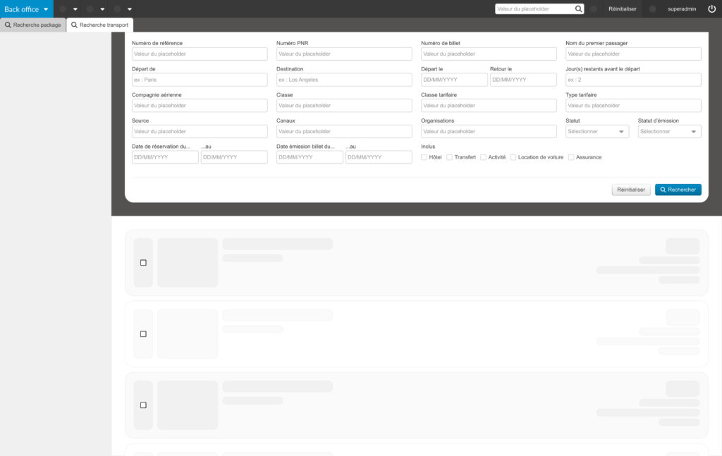Switch to the Recherche package tab
The height and width of the screenshot is (456, 722).
[x=33, y=25]
